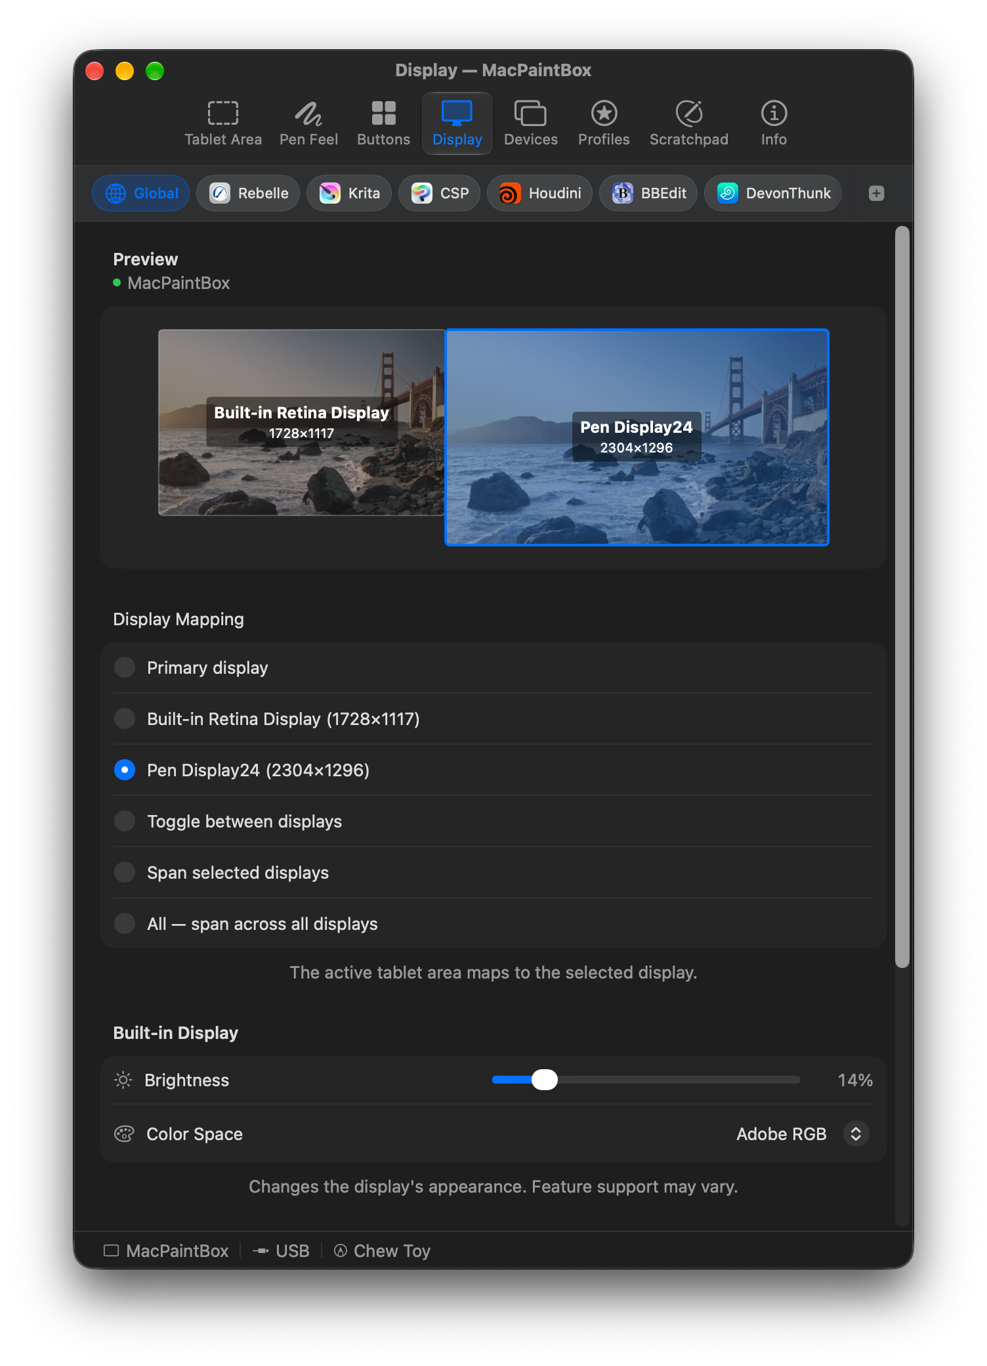Click the USB connection status
The height and width of the screenshot is (1366, 987).
(281, 1251)
